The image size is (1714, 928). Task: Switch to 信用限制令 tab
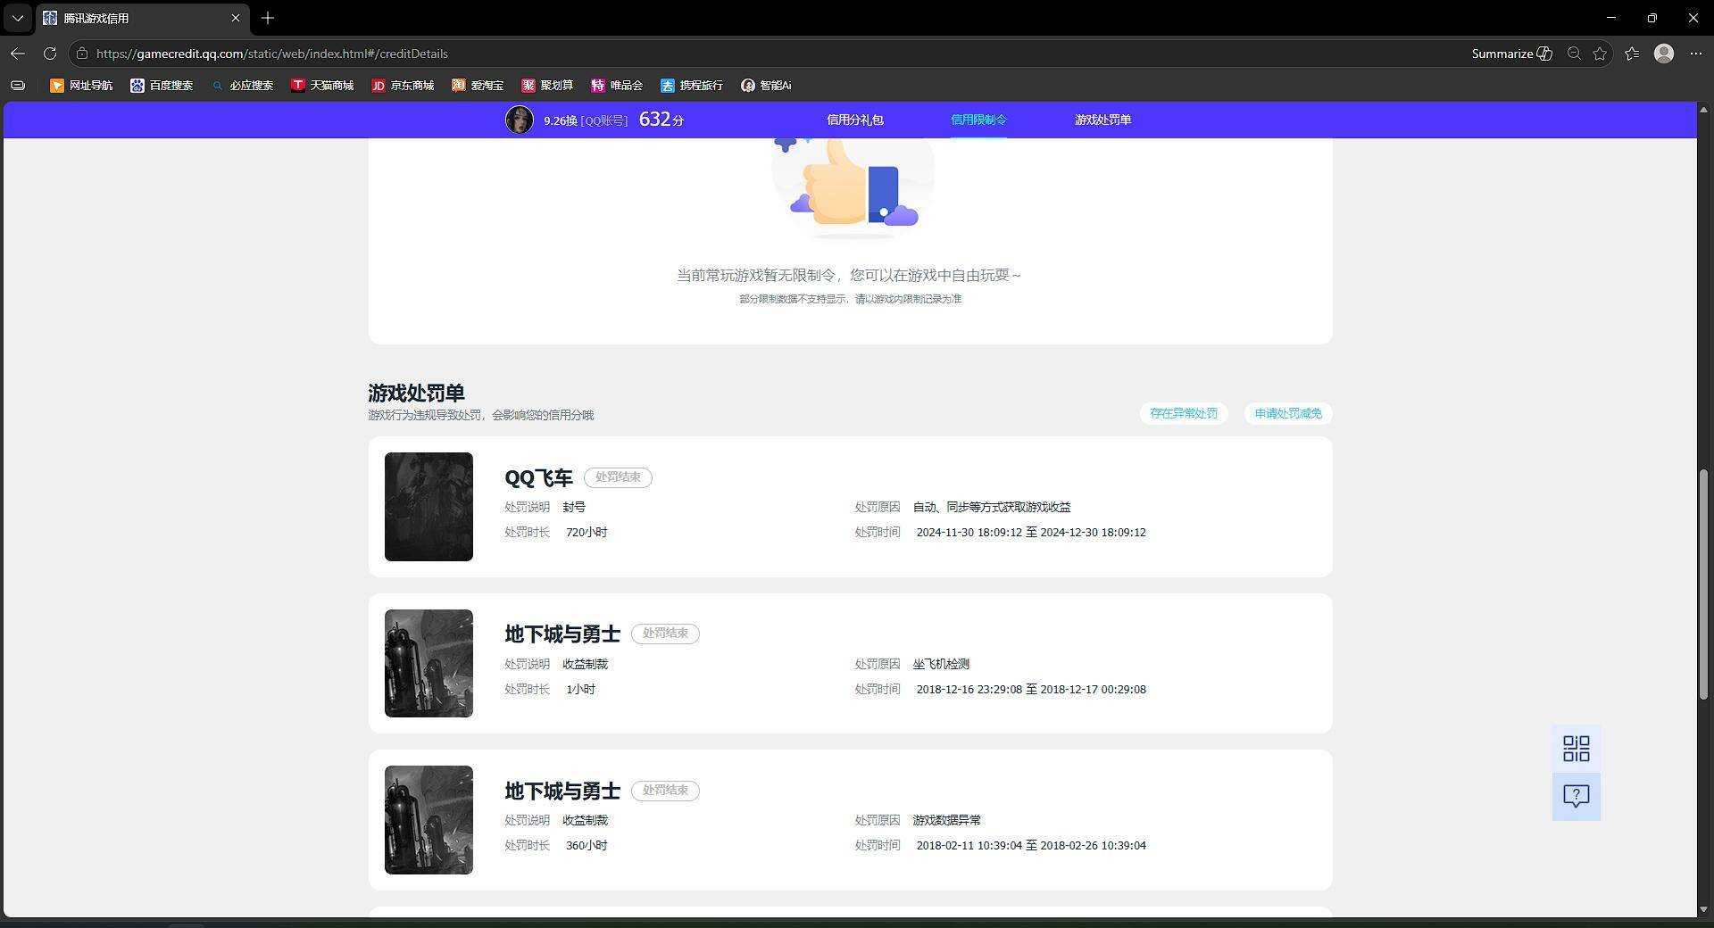click(978, 120)
